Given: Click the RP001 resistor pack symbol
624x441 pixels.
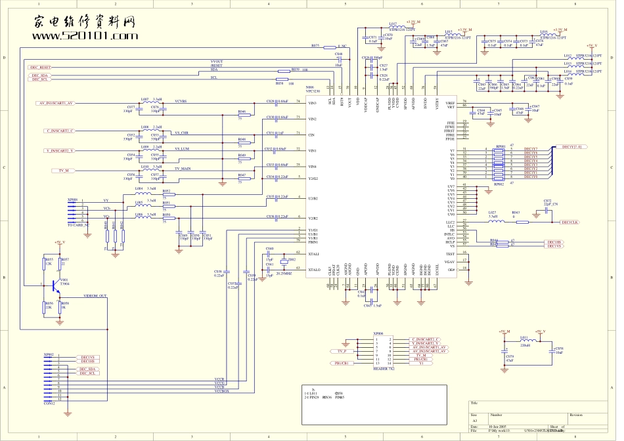Looking at the screenshot, I should tap(501, 163).
